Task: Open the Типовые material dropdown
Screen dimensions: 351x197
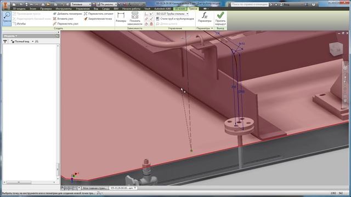Action: point(81,4)
